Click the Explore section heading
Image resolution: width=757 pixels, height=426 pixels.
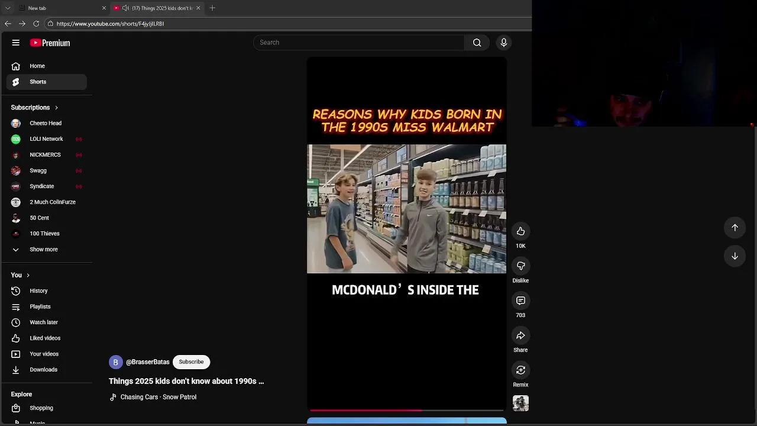21,395
